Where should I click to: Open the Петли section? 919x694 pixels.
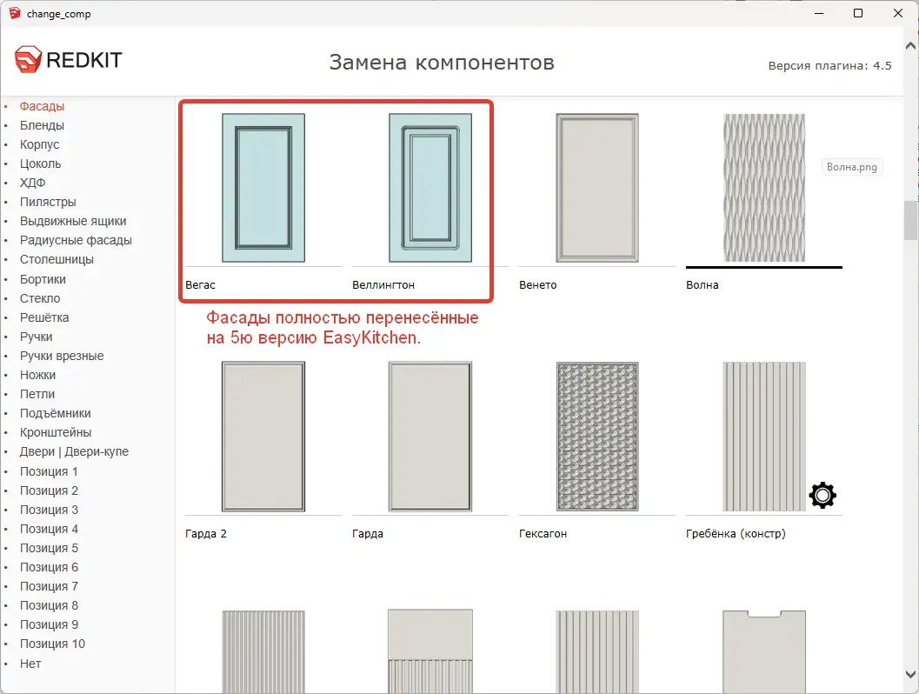[39, 394]
